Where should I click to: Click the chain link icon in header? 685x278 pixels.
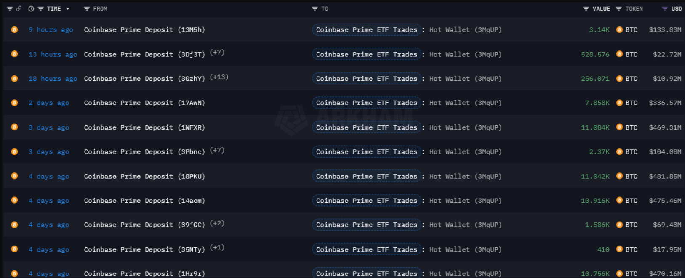pos(19,8)
